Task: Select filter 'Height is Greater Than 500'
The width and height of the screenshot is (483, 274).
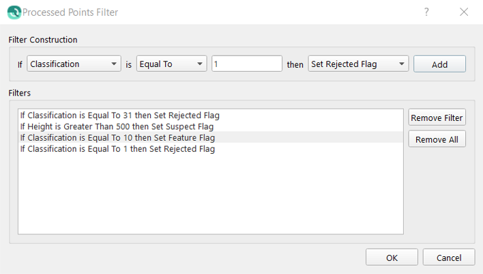Action: [211, 126]
